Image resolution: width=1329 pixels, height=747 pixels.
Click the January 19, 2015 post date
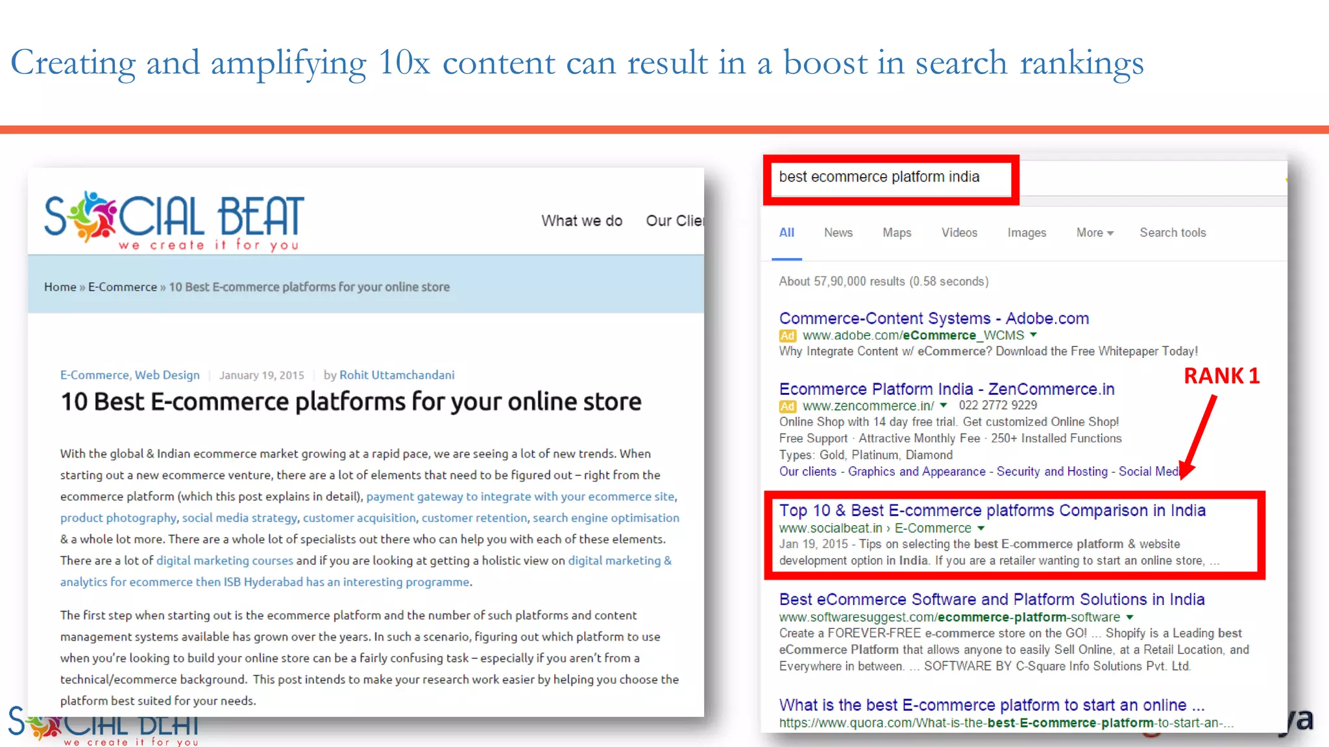click(262, 375)
